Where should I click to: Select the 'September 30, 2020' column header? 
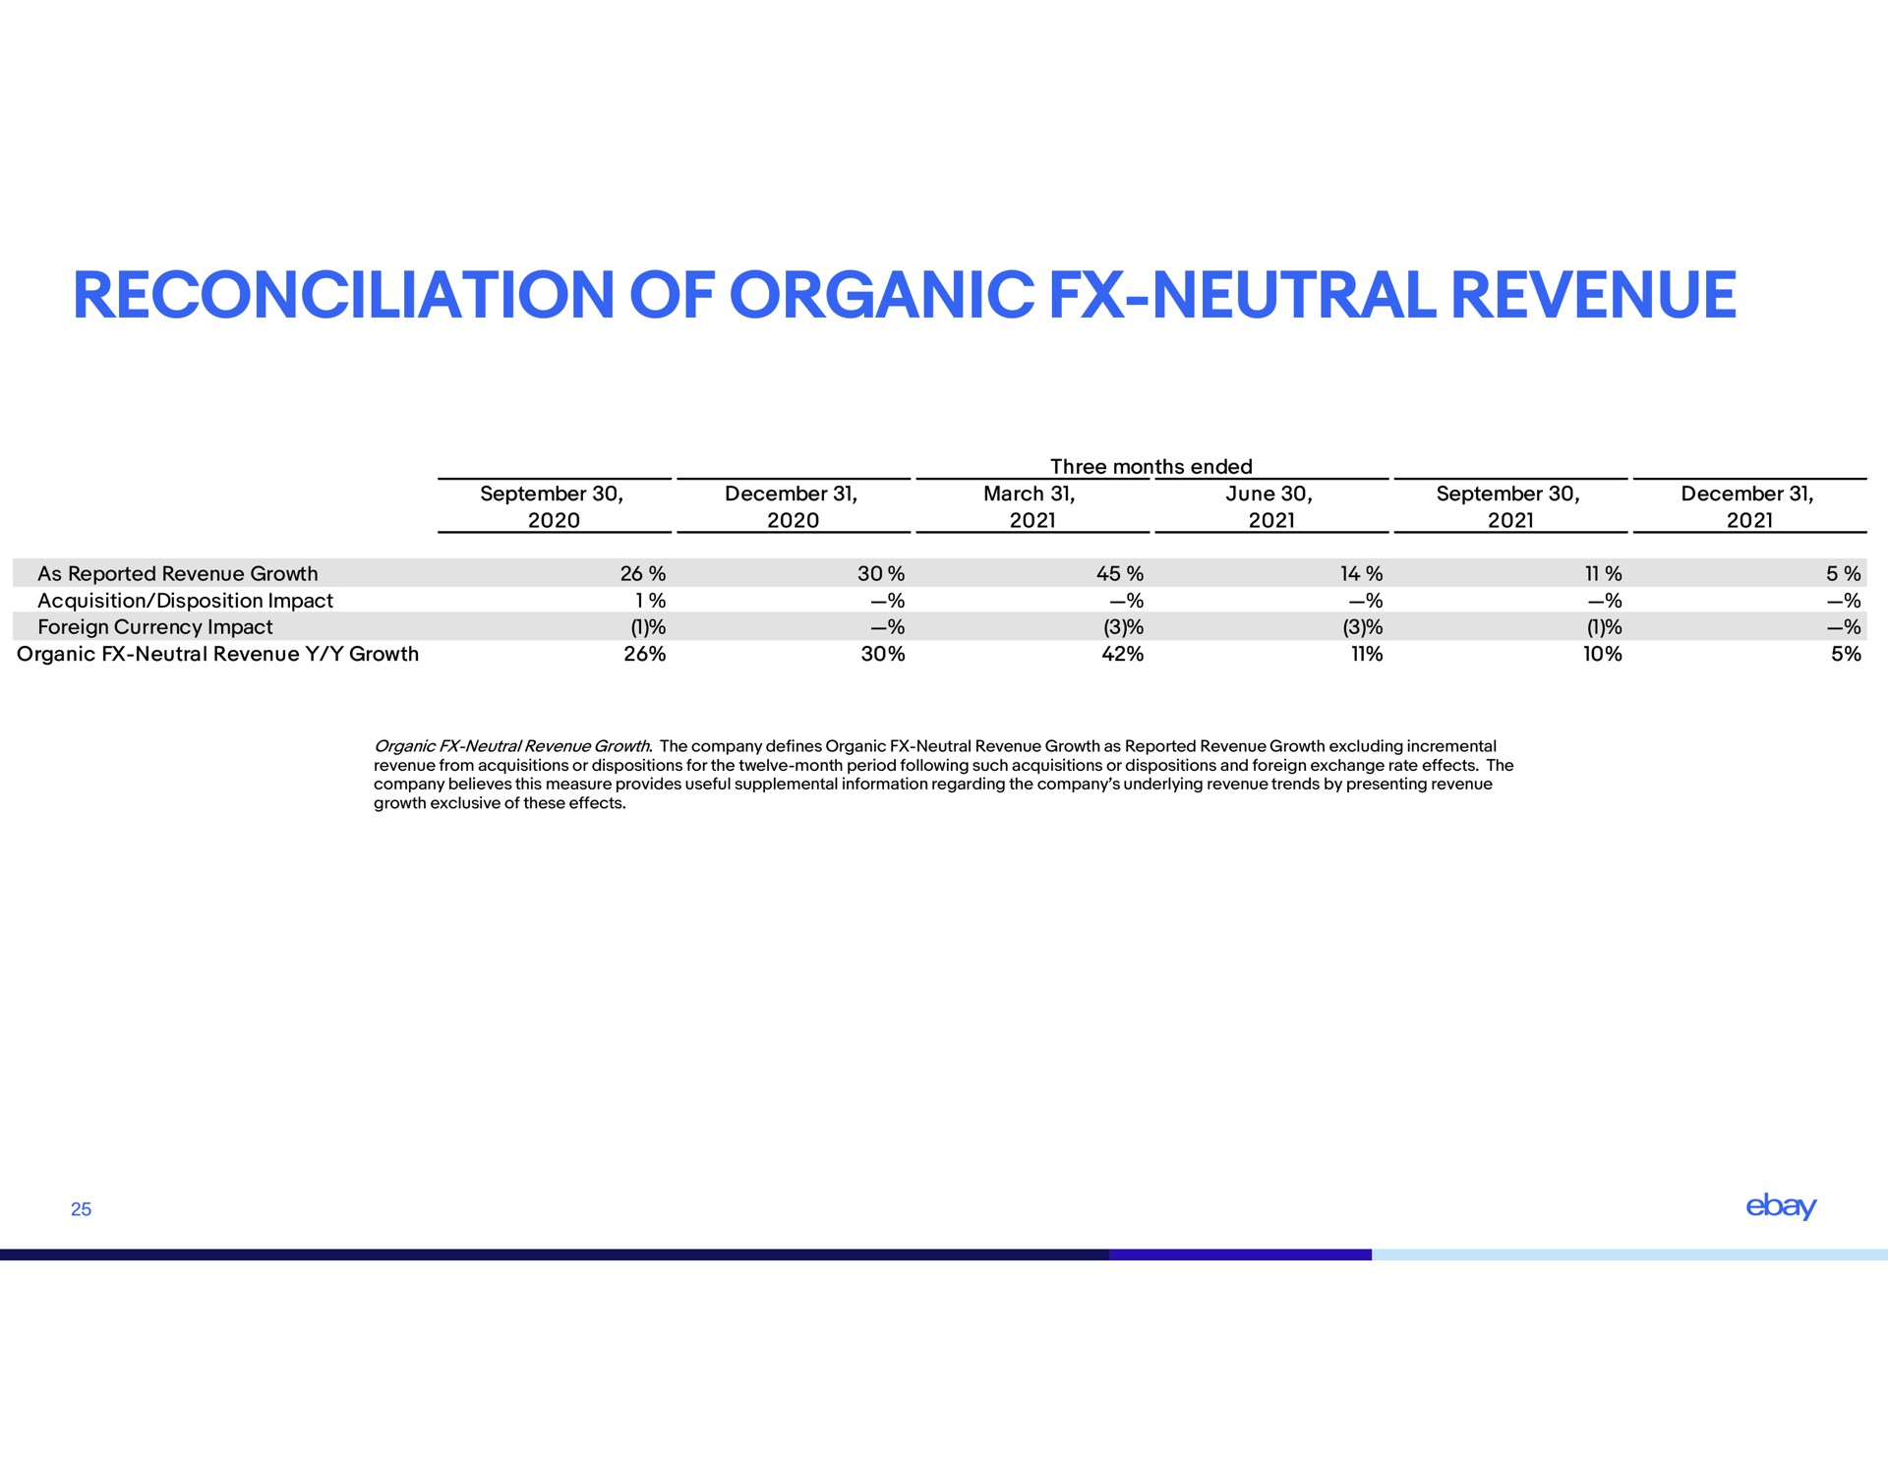tap(554, 506)
